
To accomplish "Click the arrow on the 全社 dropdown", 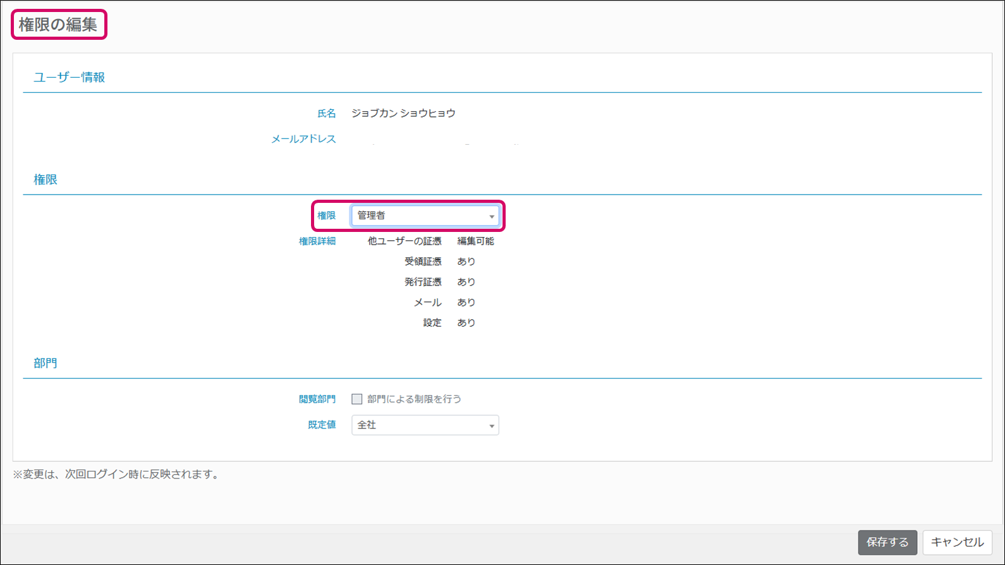I will (x=491, y=426).
